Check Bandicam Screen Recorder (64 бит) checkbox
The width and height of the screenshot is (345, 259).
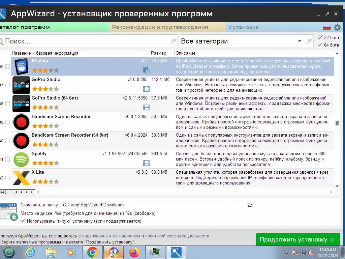[7, 141]
